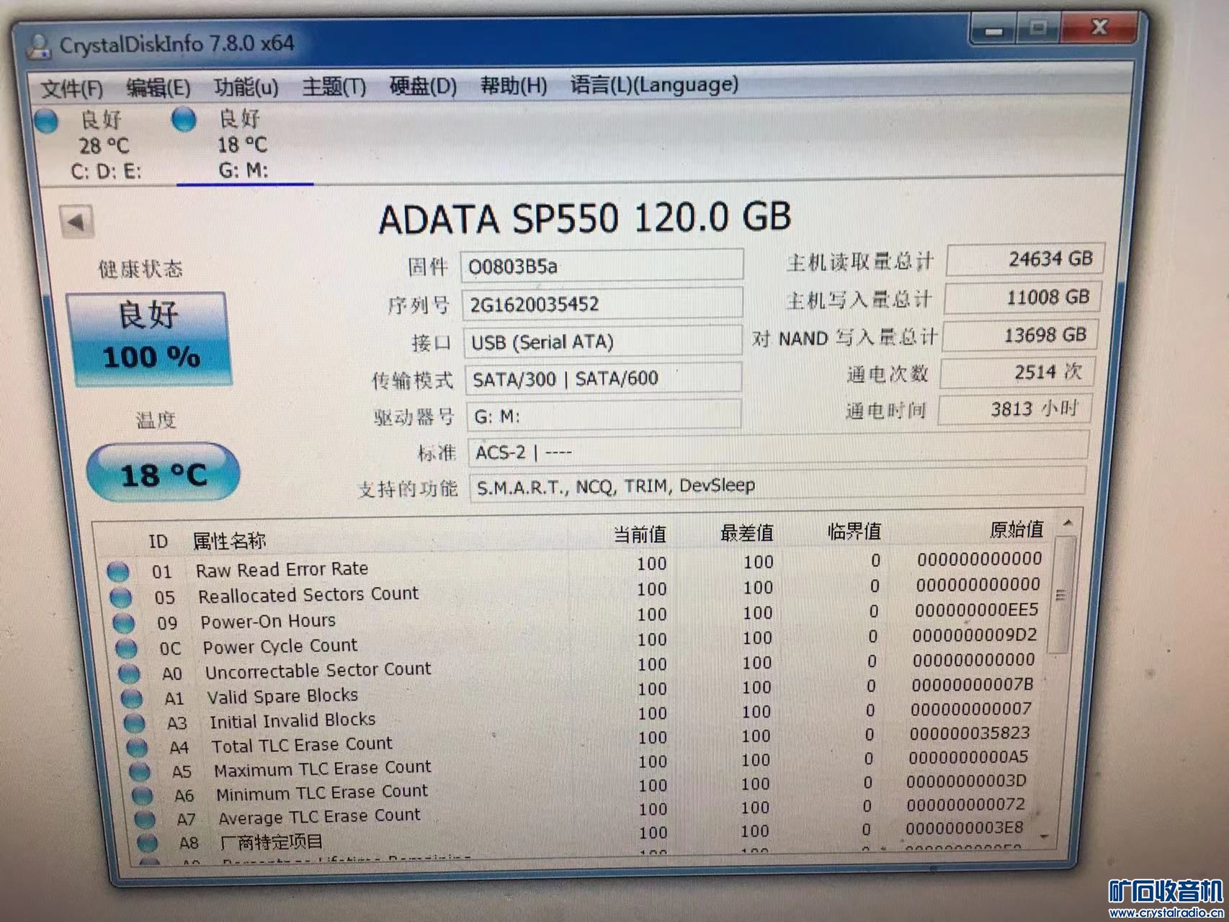
Task: Select the Power-On Hours attribute row
Action: click(x=579, y=616)
